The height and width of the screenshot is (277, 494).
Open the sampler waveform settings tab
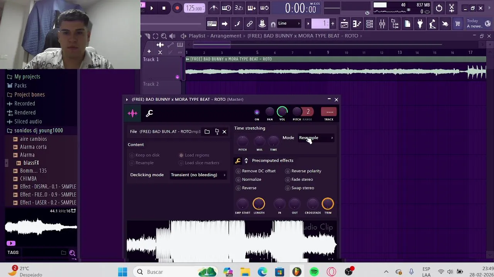point(133,113)
